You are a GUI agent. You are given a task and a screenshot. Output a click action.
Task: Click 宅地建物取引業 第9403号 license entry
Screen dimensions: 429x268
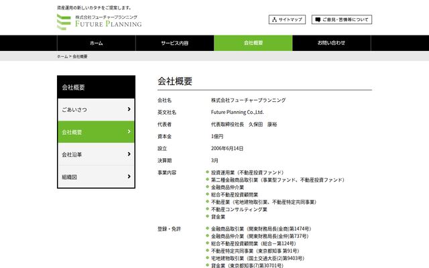point(257,258)
